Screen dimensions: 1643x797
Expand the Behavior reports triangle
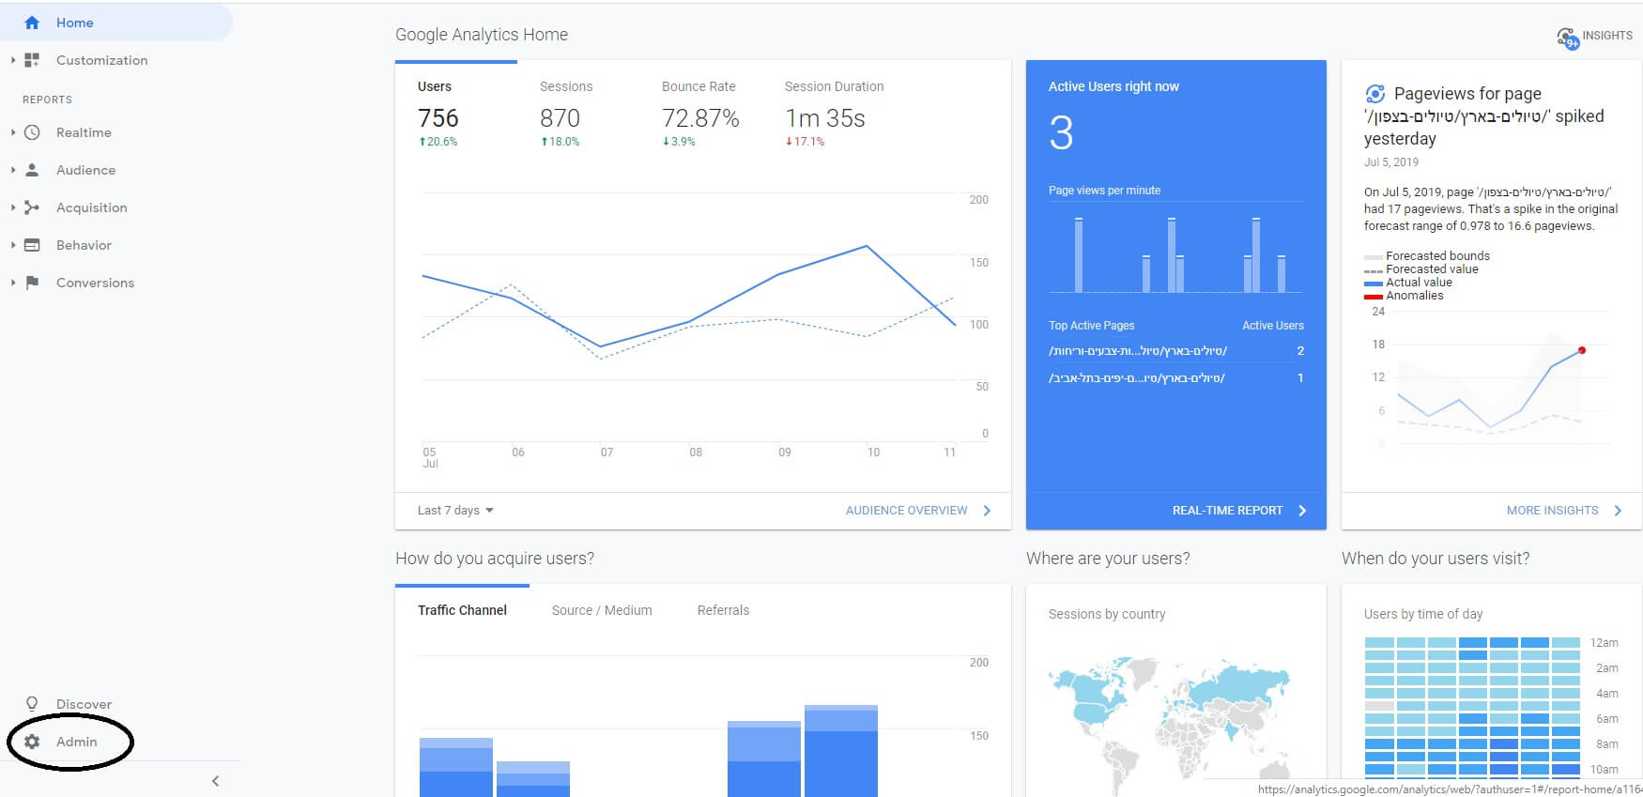tap(13, 245)
